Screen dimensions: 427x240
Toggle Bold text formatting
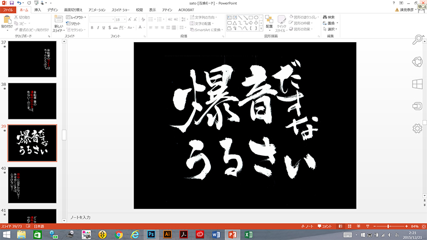[92, 28]
